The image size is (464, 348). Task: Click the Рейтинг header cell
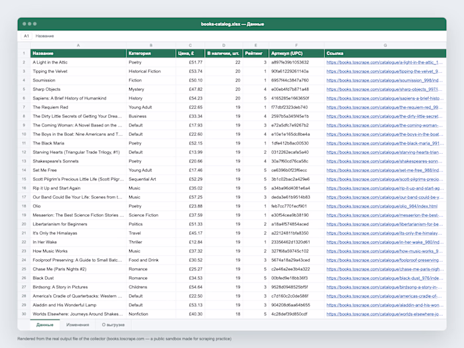coord(256,53)
